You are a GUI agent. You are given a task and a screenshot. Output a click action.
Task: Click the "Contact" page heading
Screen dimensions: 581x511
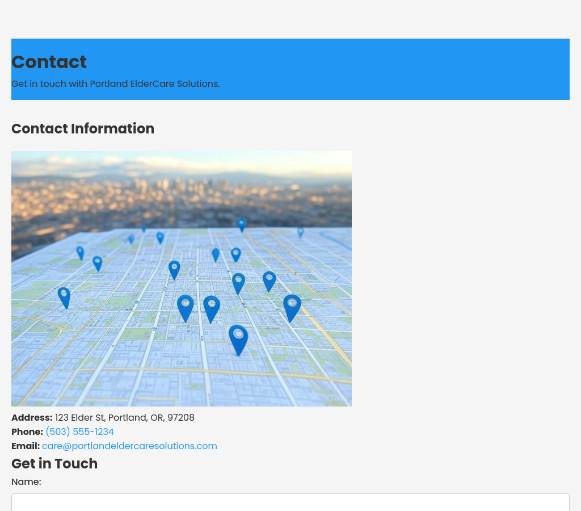point(49,62)
